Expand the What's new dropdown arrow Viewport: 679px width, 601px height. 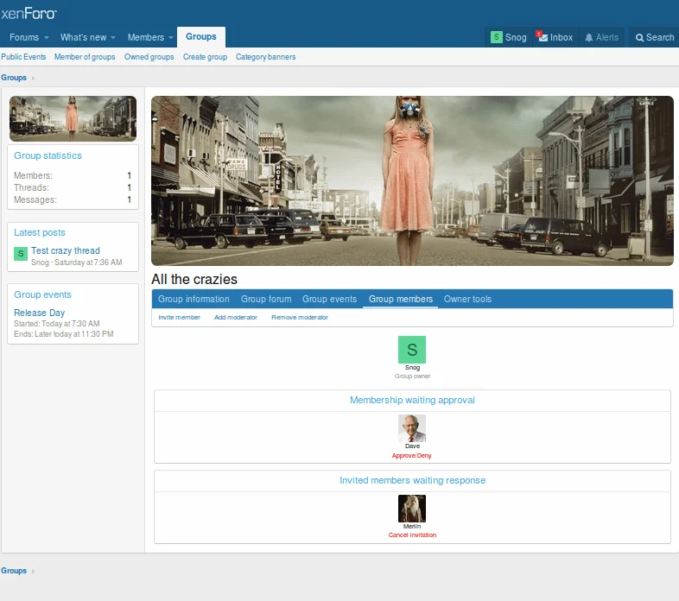tap(113, 38)
